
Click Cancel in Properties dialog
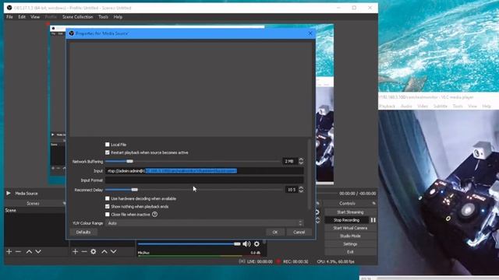click(x=299, y=232)
